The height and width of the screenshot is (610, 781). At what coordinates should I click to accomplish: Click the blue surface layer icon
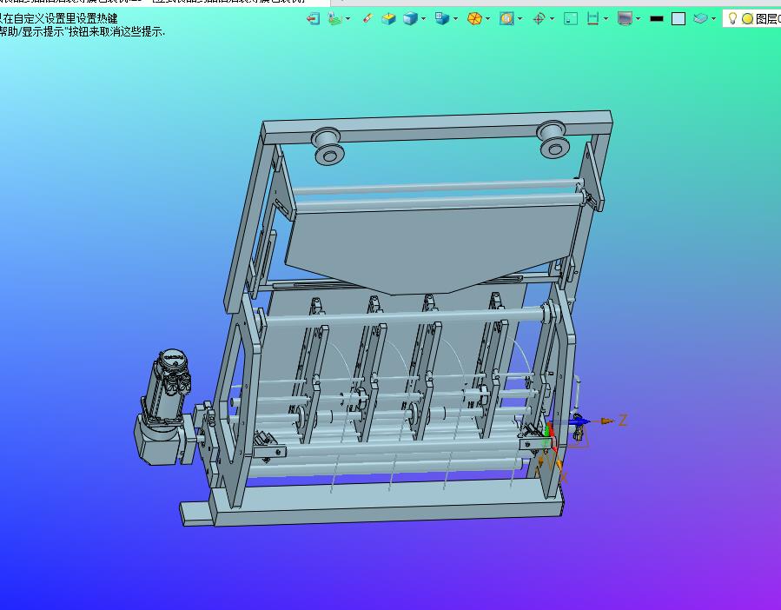[x=700, y=19]
